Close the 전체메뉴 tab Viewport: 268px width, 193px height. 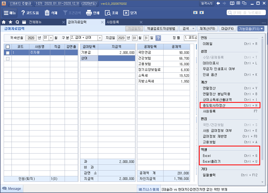pyautogui.click(x=64, y=22)
